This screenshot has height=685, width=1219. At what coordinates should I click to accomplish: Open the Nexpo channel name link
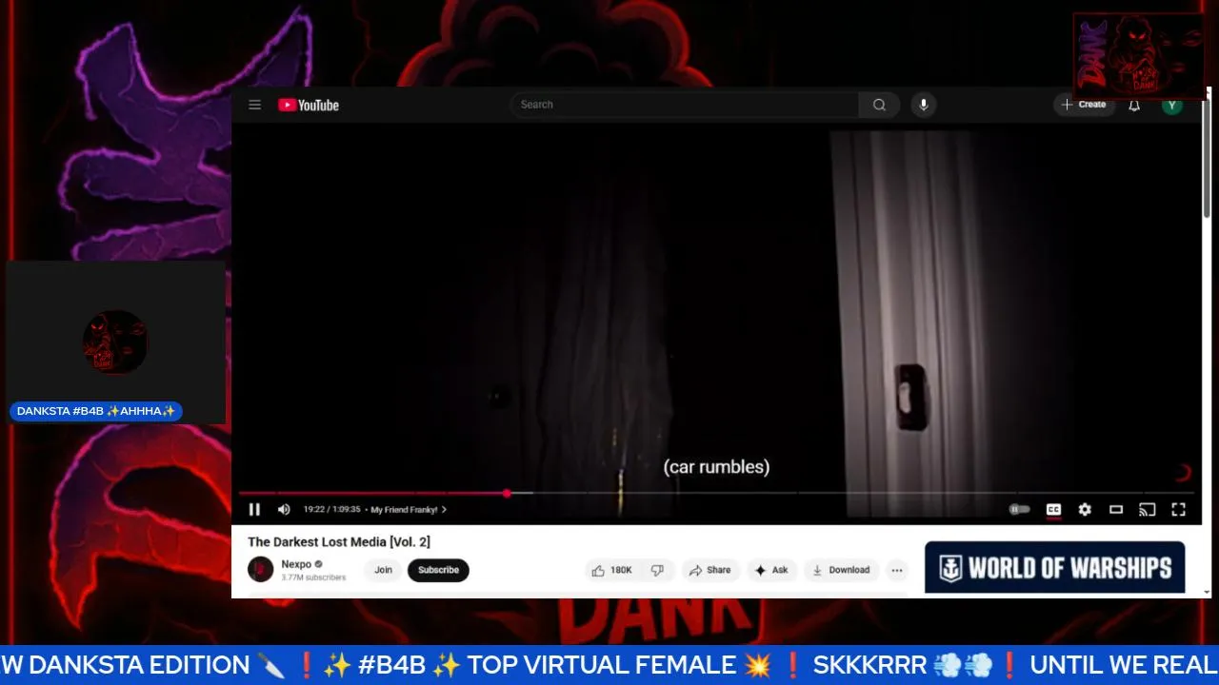pos(296,564)
